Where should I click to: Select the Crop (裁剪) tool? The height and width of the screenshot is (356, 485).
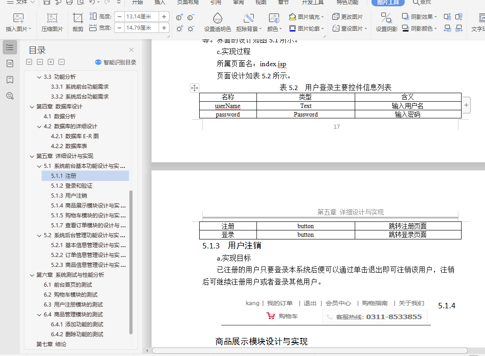point(78,23)
